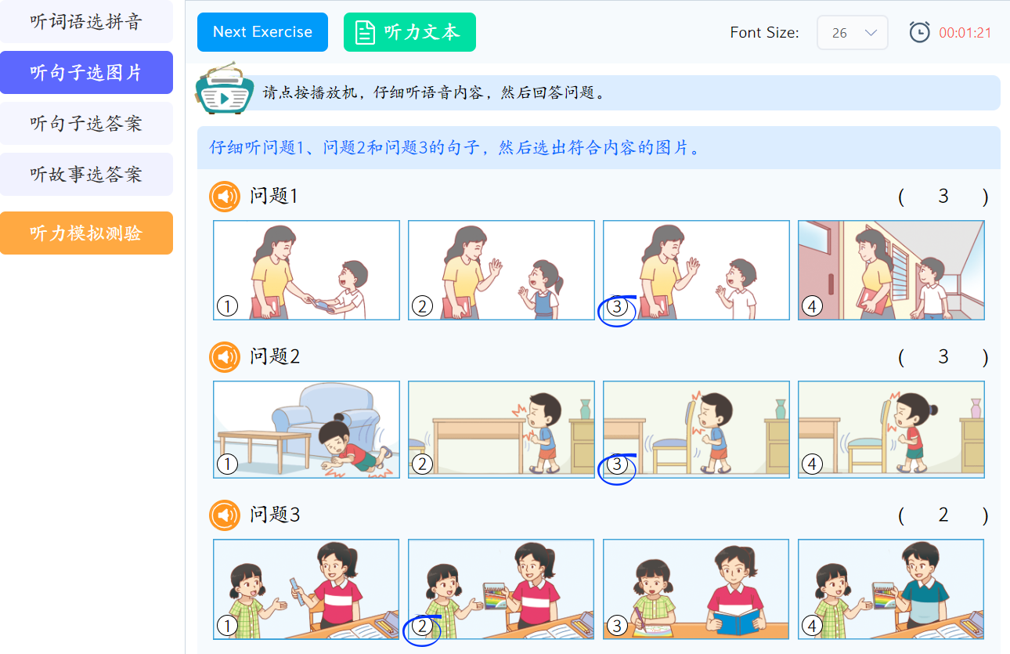This screenshot has height=654, width=1010.
Task: Select circled option 3 in 问题2
Action: 618,465
